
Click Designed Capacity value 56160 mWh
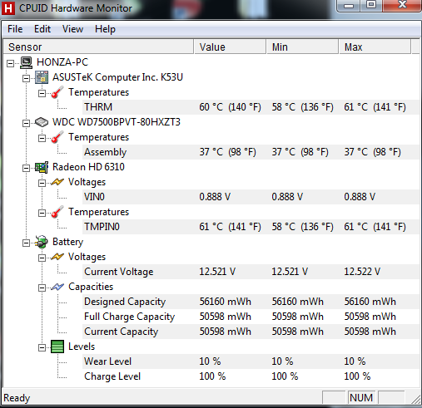click(225, 302)
